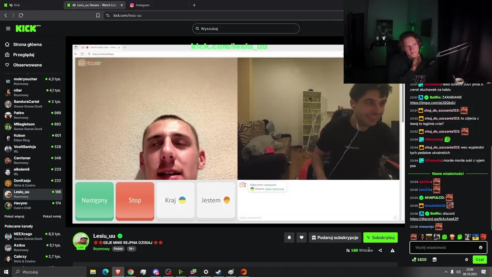Click the share stream icon
Image resolution: width=492 pixels, height=277 pixels.
(380, 250)
